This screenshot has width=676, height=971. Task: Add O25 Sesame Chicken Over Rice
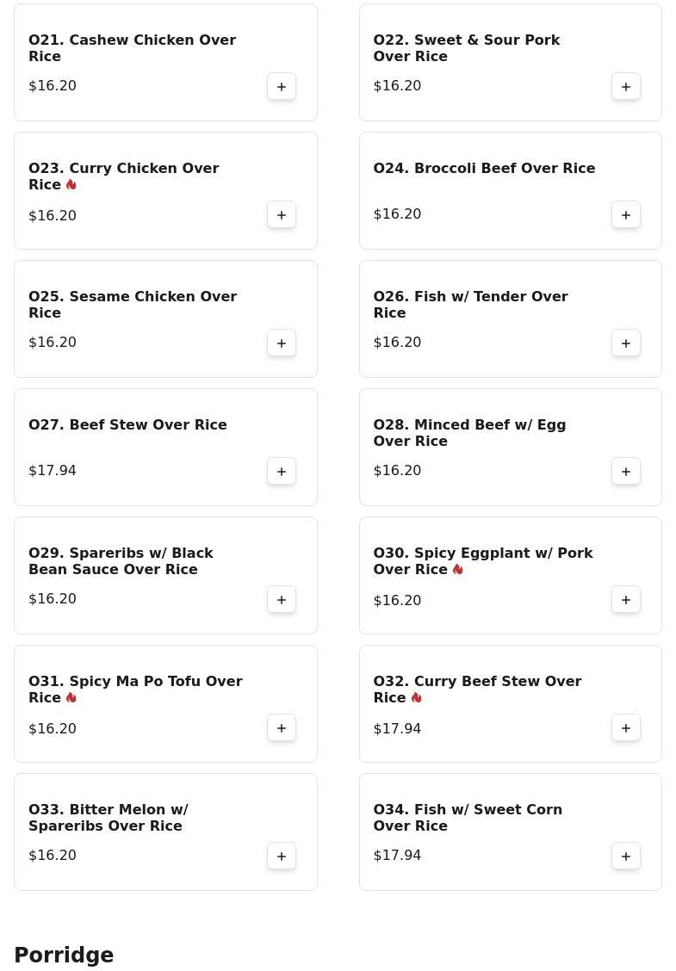[x=282, y=343]
